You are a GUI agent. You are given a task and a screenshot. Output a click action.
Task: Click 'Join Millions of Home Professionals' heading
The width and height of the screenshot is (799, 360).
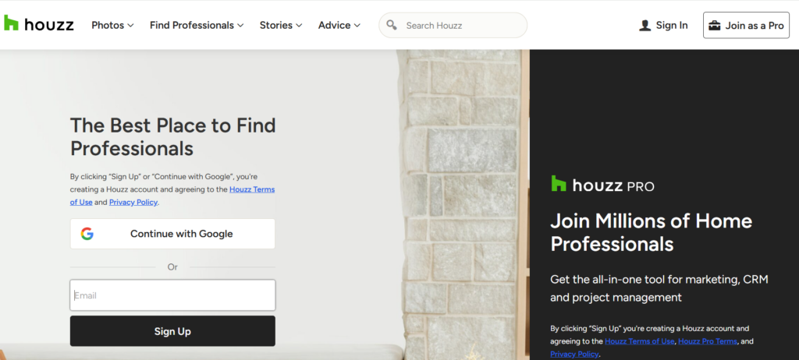[652, 233]
